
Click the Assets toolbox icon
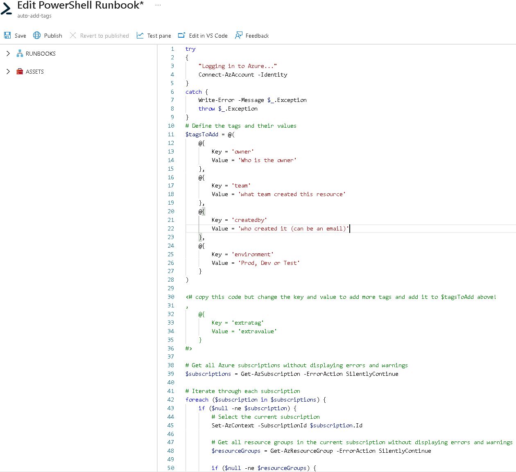pos(20,72)
